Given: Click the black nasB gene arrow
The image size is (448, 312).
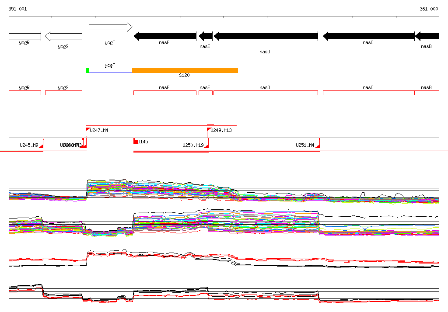Looking at the screenshot, I should click(427, 36).
